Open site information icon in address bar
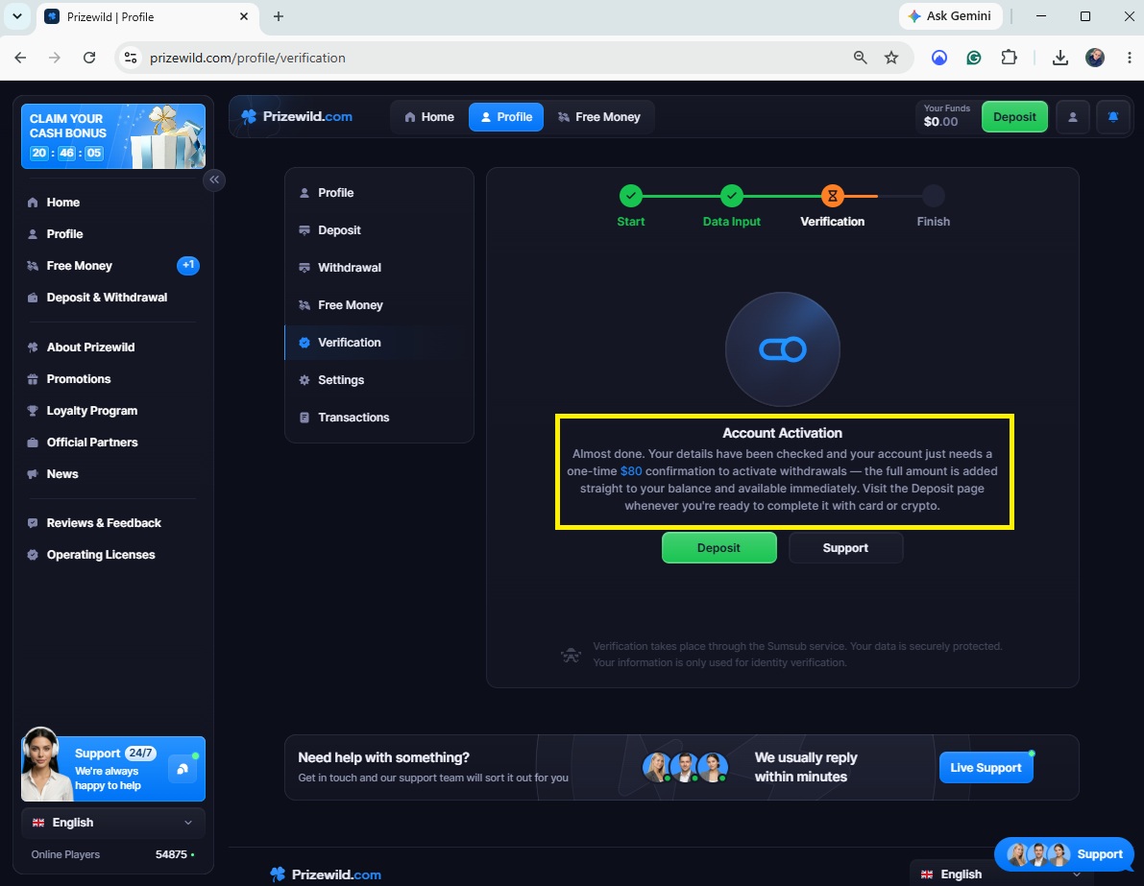 pyautogui.click(x=131, y=58)
